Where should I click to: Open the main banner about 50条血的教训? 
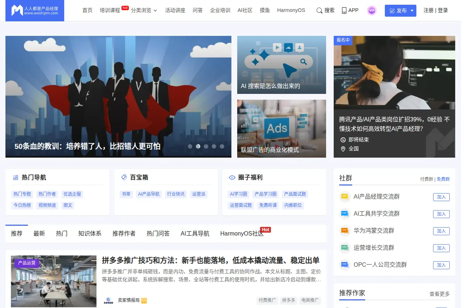coord(118,97)
